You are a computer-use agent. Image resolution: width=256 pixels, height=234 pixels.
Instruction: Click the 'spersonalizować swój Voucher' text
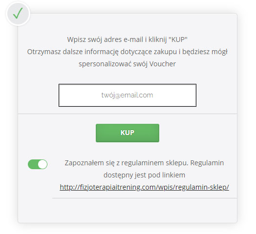pos(127,64)
